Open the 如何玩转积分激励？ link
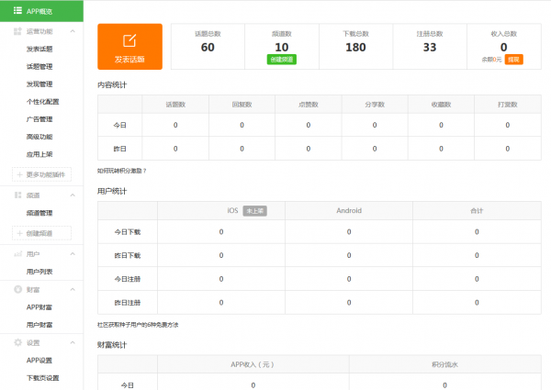This screenshot has width=551, height=390. pos(121,171)
